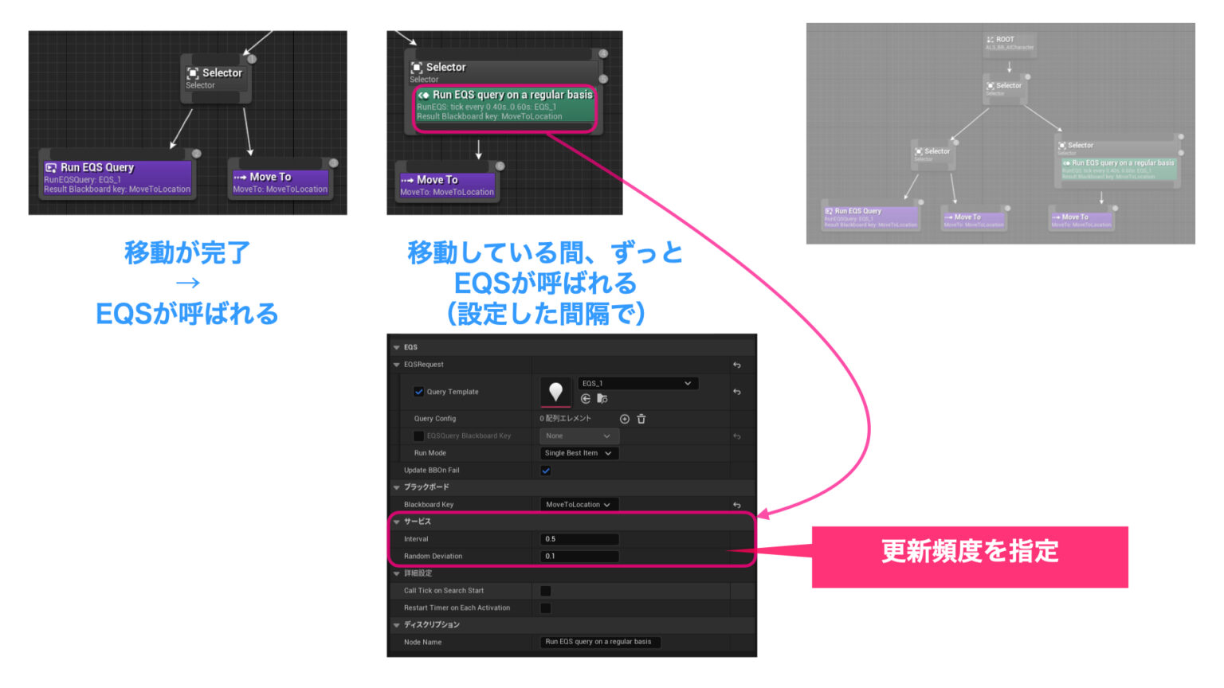
Task: Click the EQS query template pin thumbnail
Action: (x=555, y=392)
